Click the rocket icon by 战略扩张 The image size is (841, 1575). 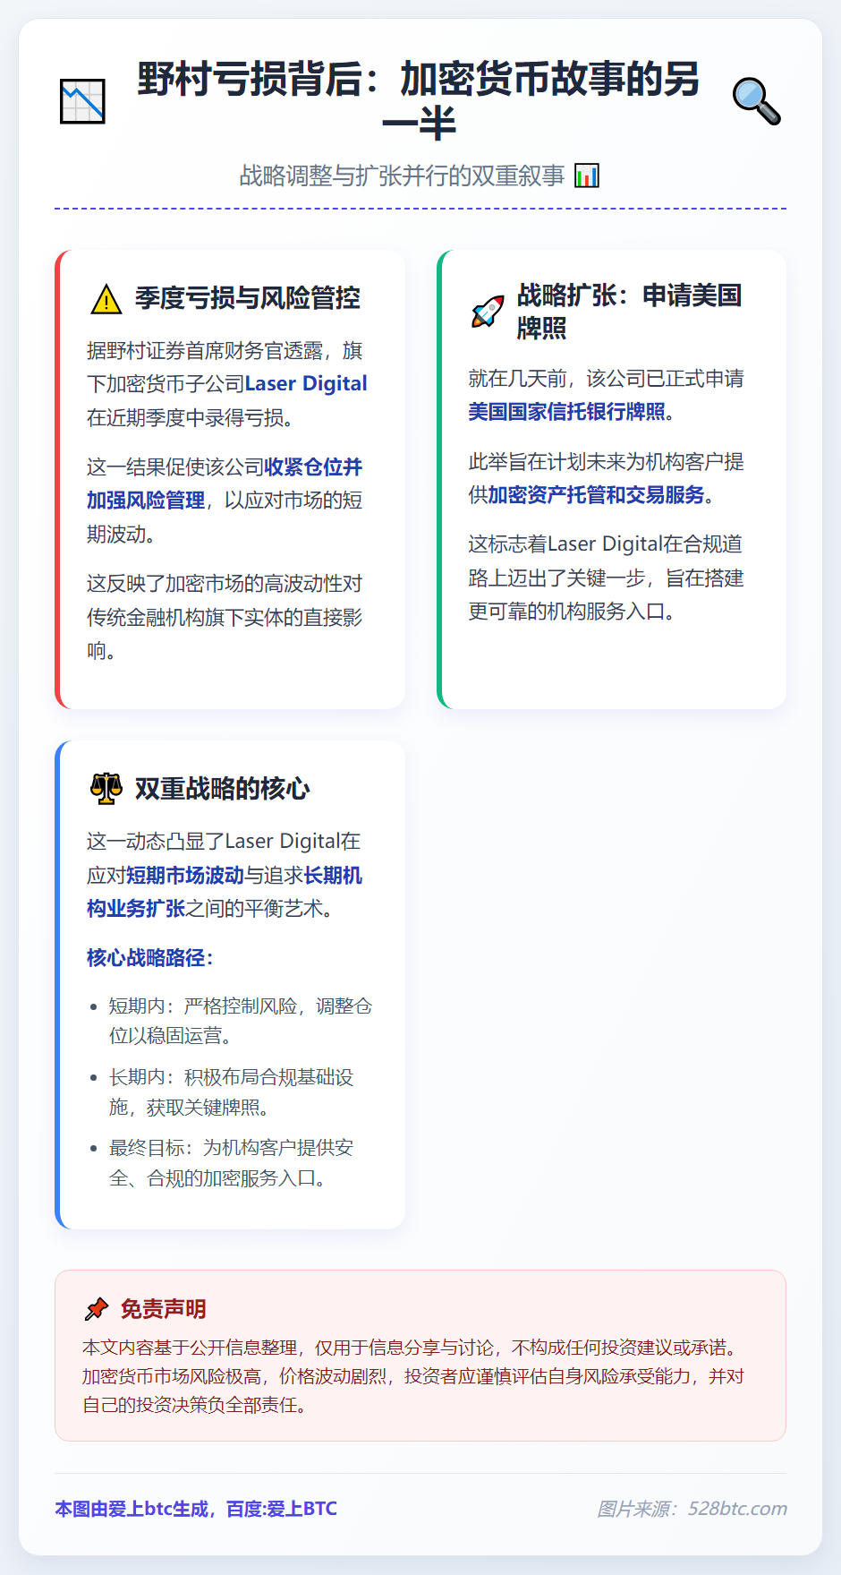coord(488,312)
